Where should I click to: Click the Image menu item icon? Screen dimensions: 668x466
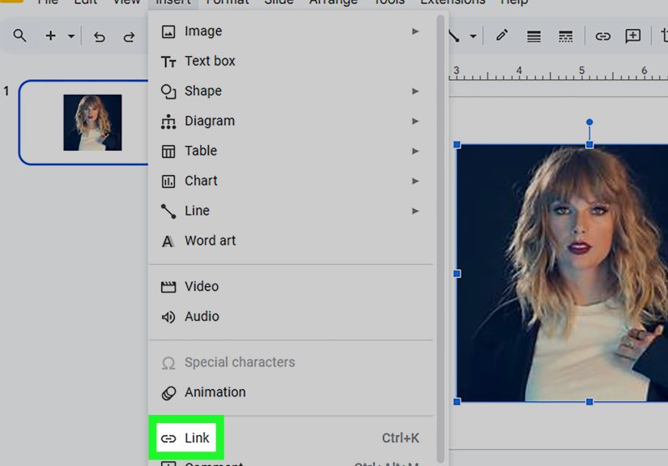[x=168, y=32]
